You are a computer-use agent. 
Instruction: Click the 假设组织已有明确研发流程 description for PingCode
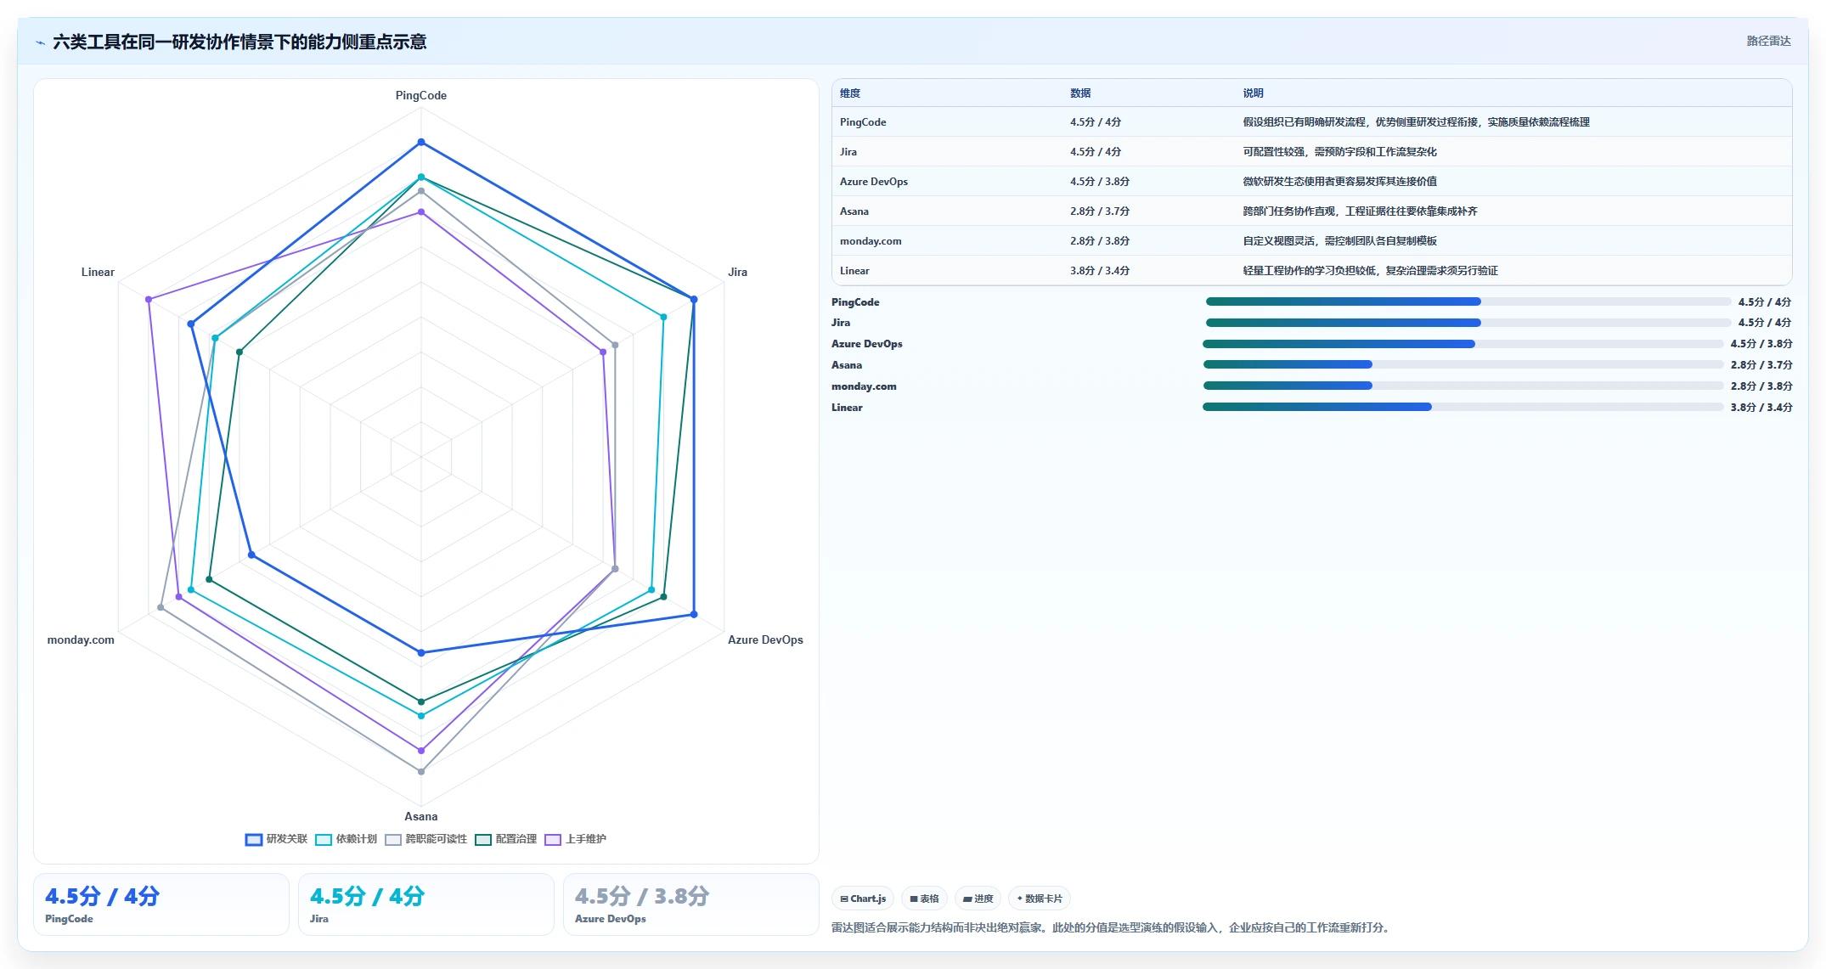pyautogui.click(x=1417, y=122)
